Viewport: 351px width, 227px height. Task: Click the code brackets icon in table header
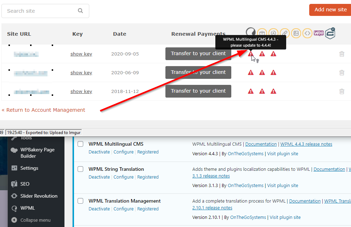tap(307, 33)
